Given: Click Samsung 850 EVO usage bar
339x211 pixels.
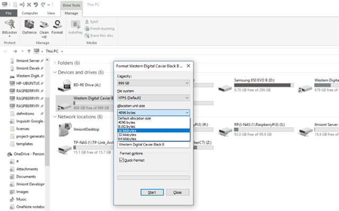Looking at the screenshot, I should click(x=264, y=85).
